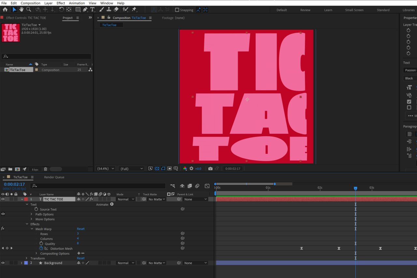Expand the Compositing Options group

[36, 253]
